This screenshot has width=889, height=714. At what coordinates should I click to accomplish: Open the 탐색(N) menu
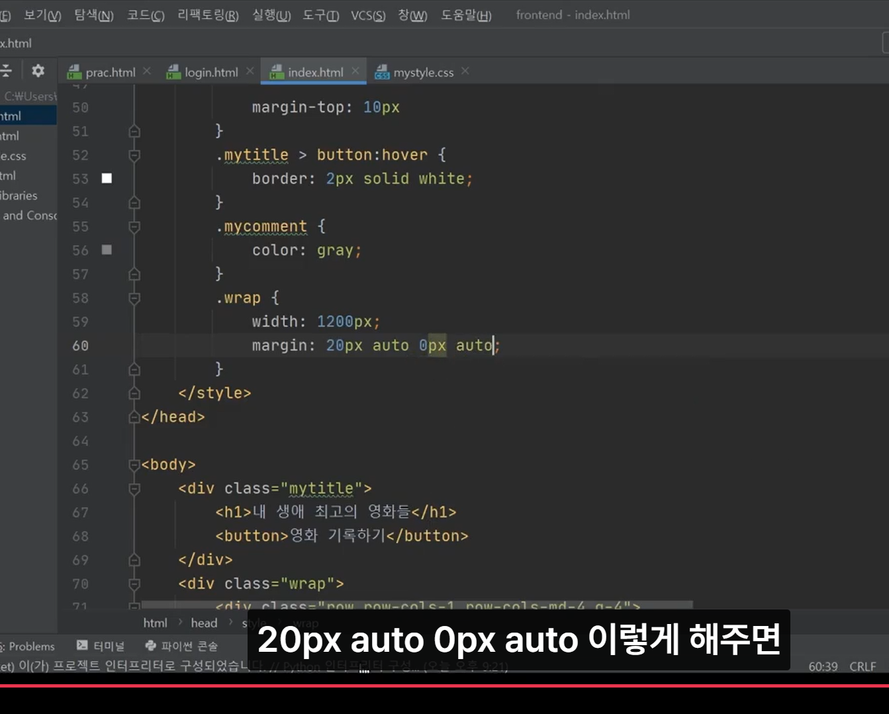[94, 15]
